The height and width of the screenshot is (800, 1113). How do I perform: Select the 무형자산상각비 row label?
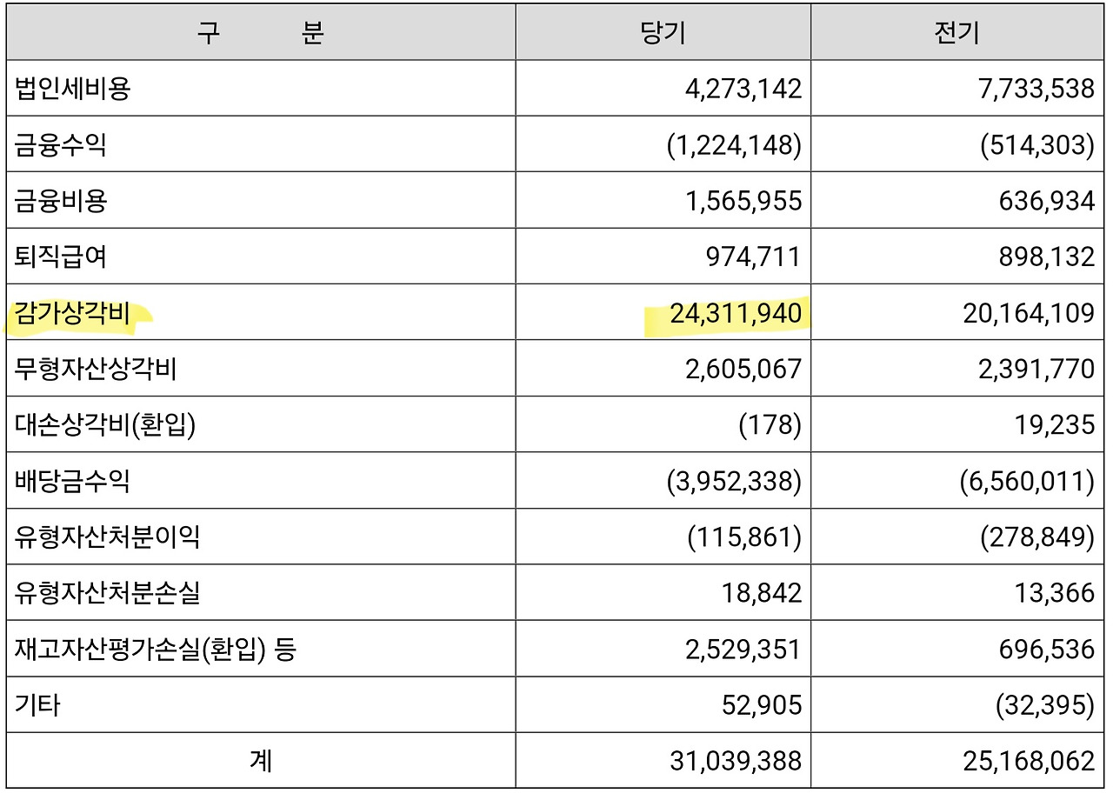[x=97, y=369]
